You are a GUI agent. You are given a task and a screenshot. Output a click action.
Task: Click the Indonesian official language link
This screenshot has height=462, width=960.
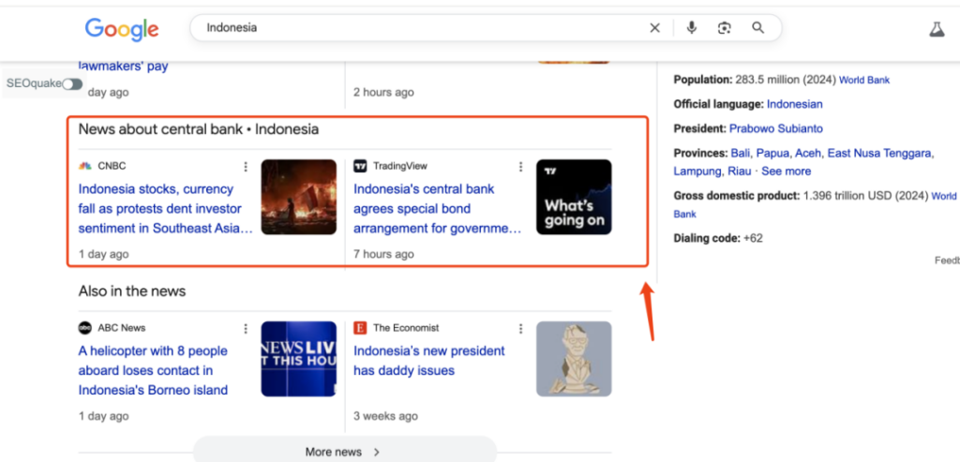(794, 104)
